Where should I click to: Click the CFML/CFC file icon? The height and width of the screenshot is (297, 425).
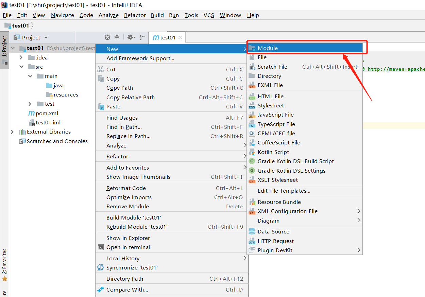point(252,133)
